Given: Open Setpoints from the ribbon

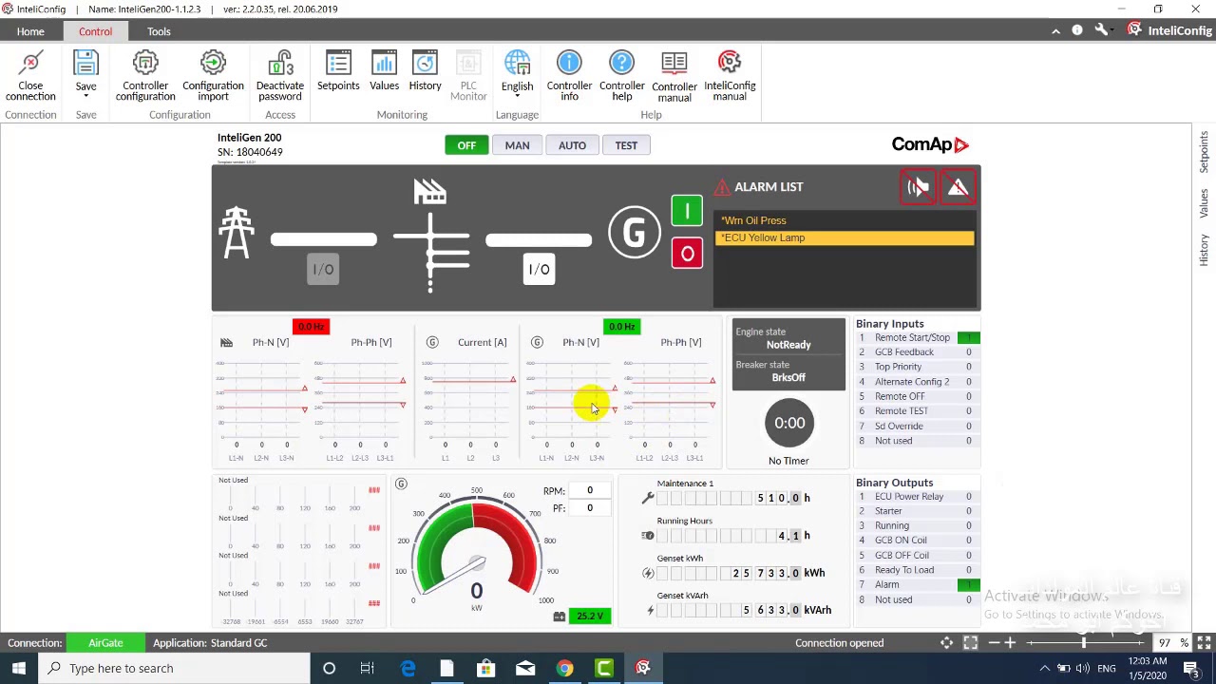Looking at the screenshot, I should click(338, 70).
